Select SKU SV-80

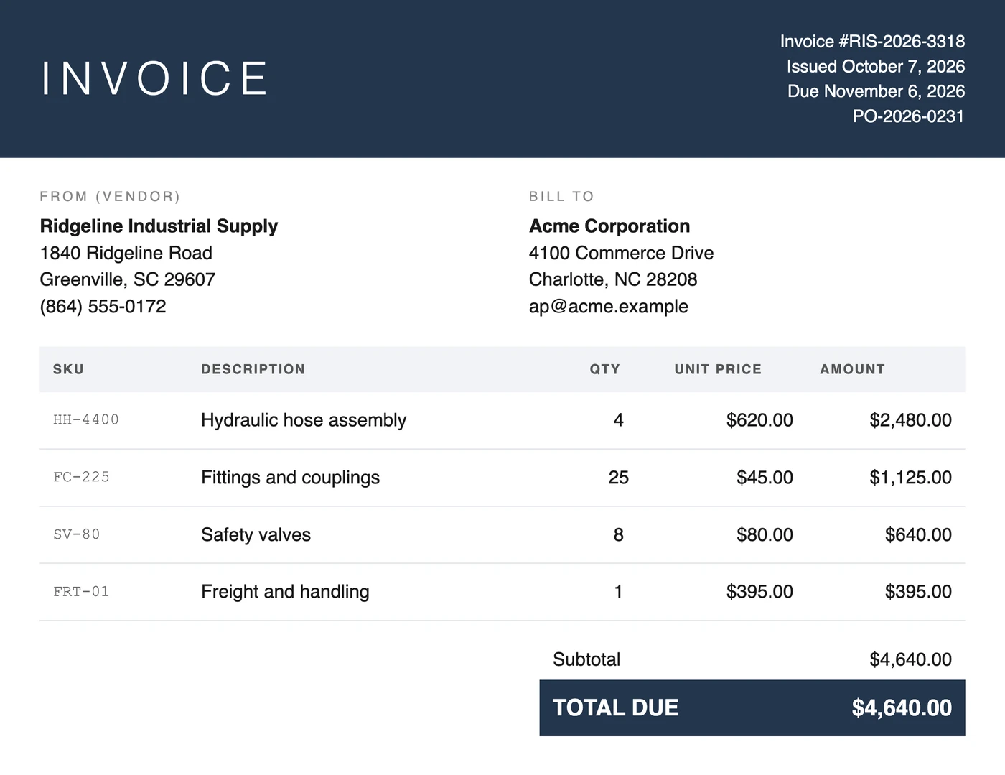(77, 534)
